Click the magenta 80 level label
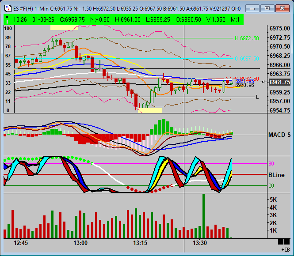The width and height of the screenshot is (294, 256). point(271,164)
